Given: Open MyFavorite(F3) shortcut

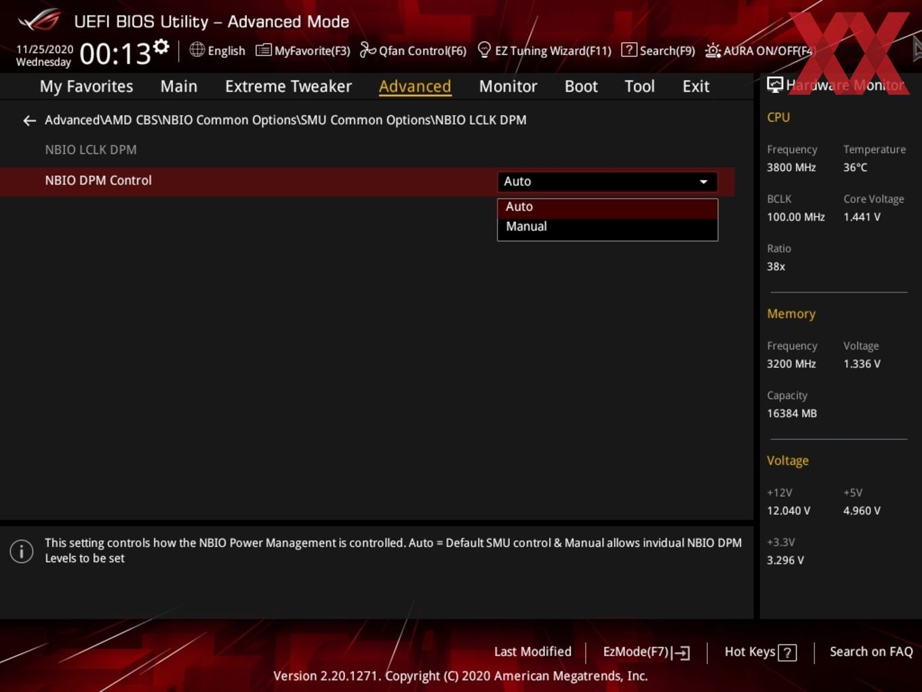Looking at the screenshot, I should click(x=303, y=50).
